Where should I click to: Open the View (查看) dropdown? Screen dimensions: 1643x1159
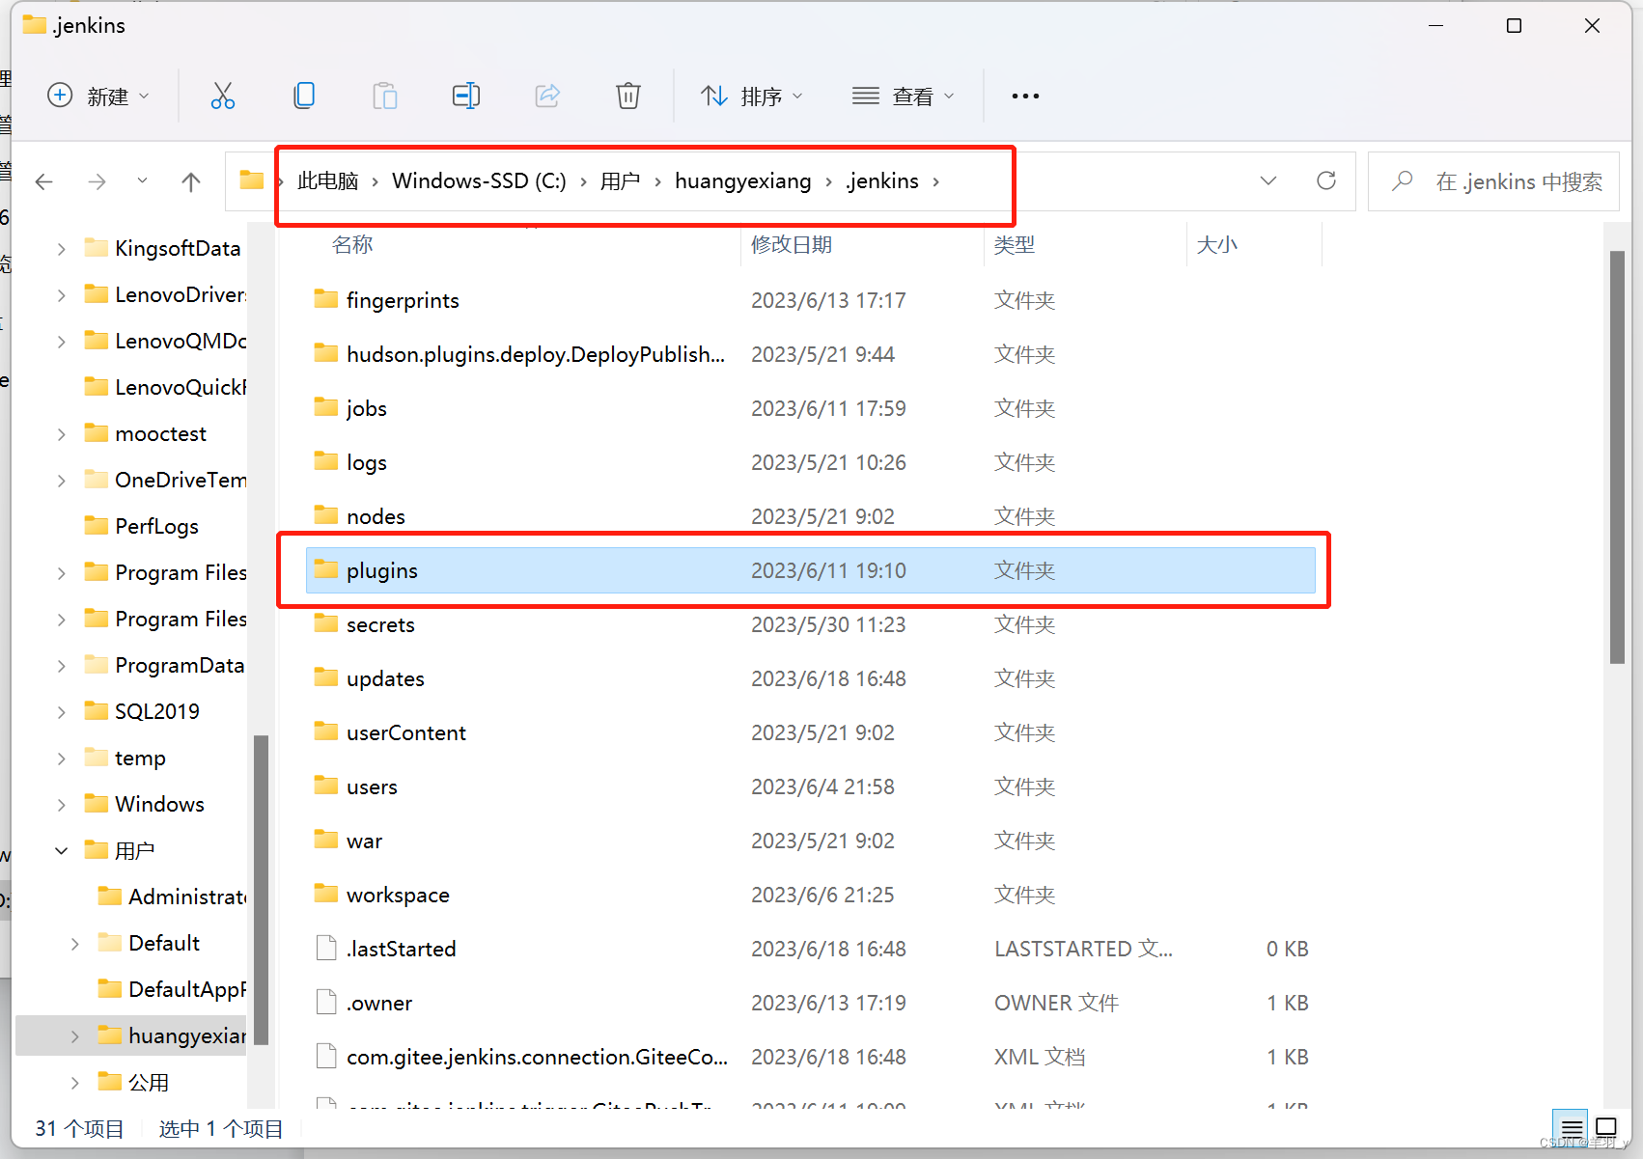[x=904, y=96]
